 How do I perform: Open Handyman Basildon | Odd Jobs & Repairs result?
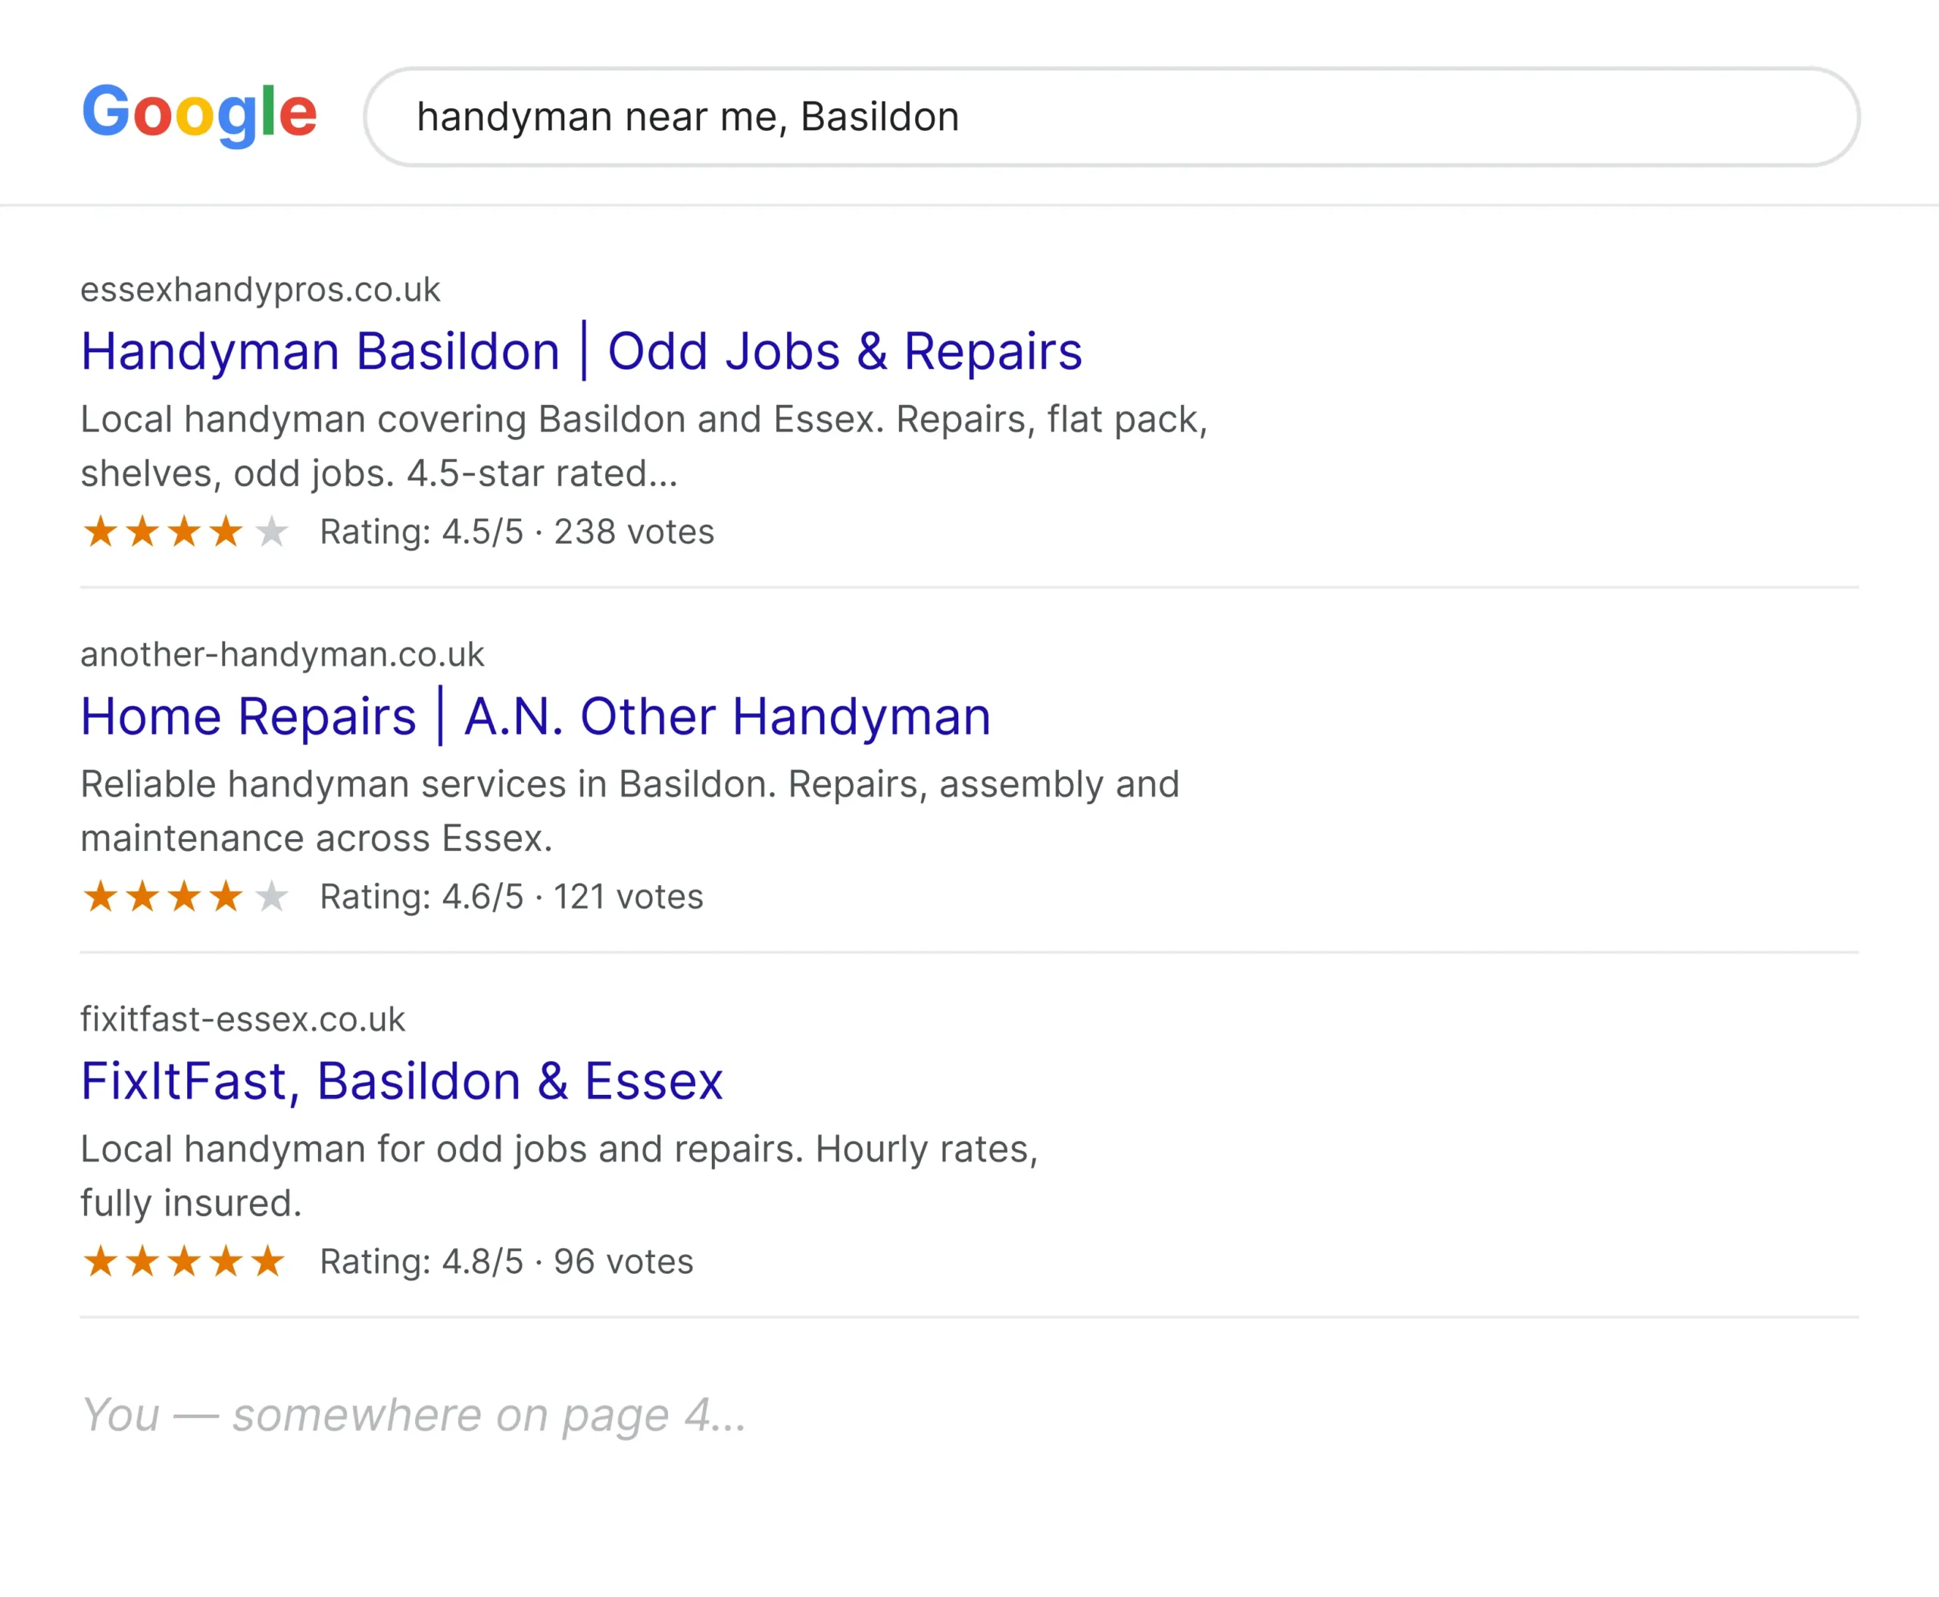click(x=582, y=351)
